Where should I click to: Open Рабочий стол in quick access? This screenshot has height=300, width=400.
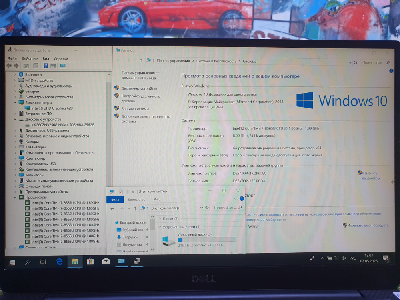pos(133,230)
